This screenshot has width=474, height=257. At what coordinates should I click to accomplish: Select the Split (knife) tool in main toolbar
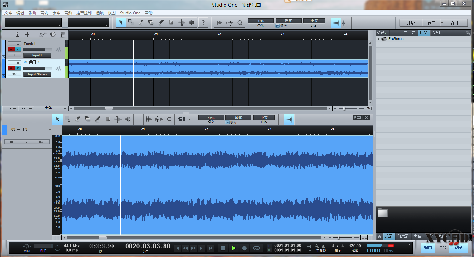pos(141,22)
